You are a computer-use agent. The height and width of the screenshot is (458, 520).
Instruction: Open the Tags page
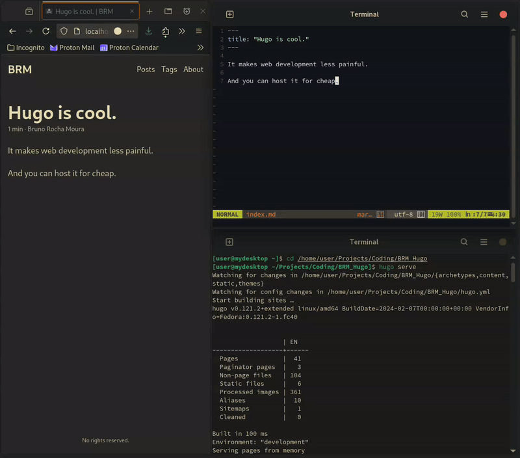coord(169,70)
